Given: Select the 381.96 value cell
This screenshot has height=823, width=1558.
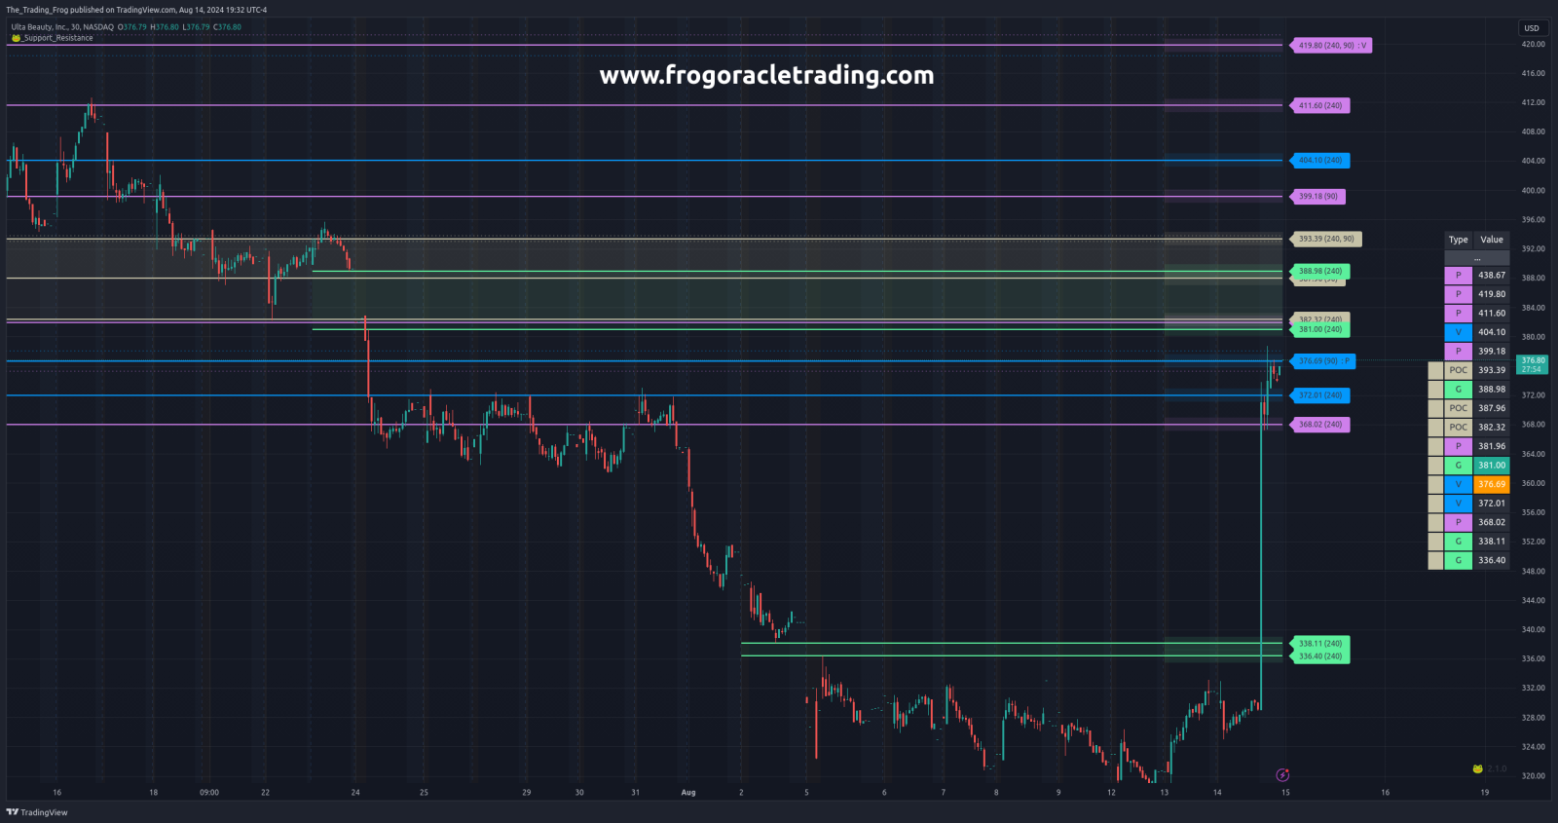Looking at the screenshot, I should 1492,446.
